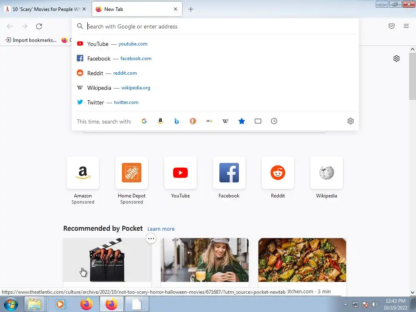
Task: Go back one page
Action: (10, 26)
